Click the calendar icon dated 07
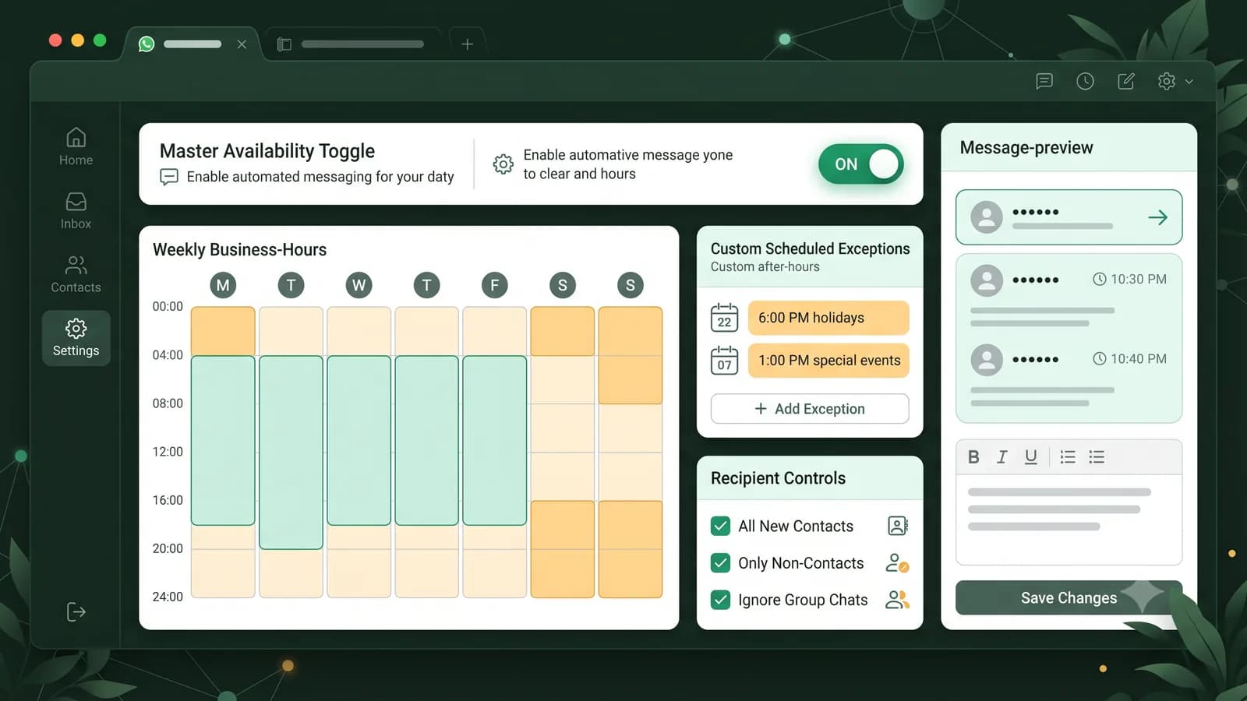This screenshot has width=1247, height=701. [724, 361]
